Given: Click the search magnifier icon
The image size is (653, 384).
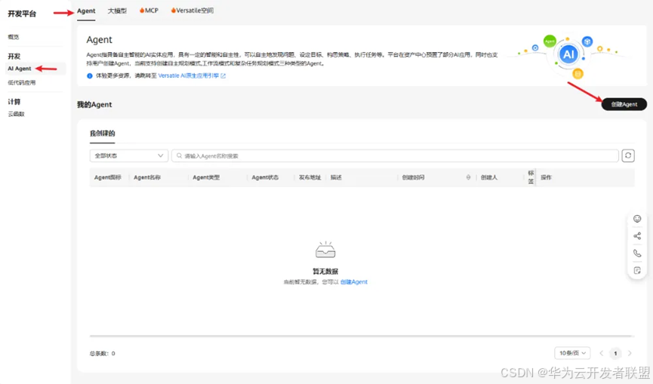Looking at the screenshot, I should point(179,155).
